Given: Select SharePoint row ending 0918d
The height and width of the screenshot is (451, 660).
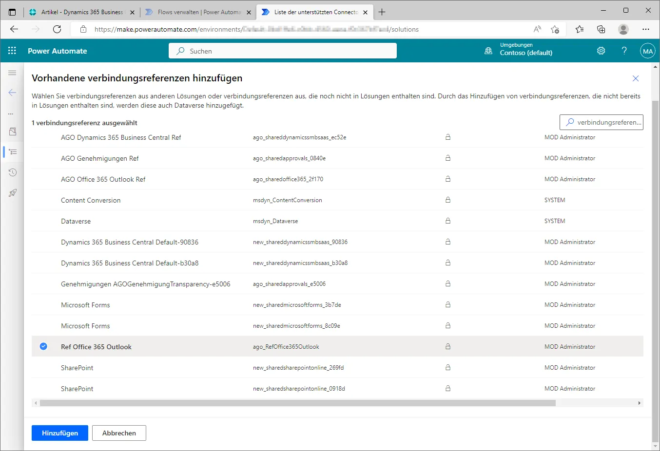Looking at the screenshot, I should (337, 389).
